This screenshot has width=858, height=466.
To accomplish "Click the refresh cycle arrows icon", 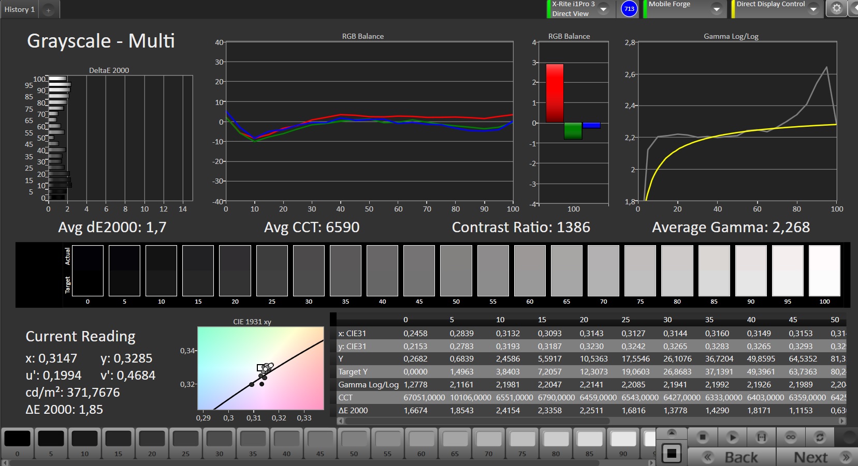I will (x=820, y=438).
